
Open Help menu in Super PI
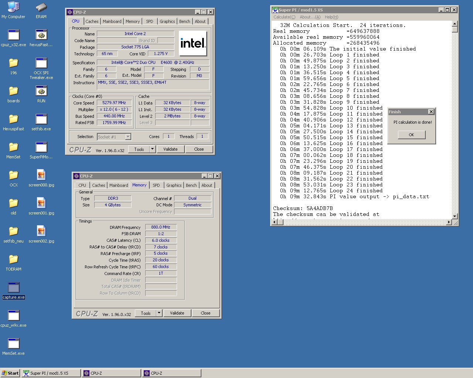331,17
